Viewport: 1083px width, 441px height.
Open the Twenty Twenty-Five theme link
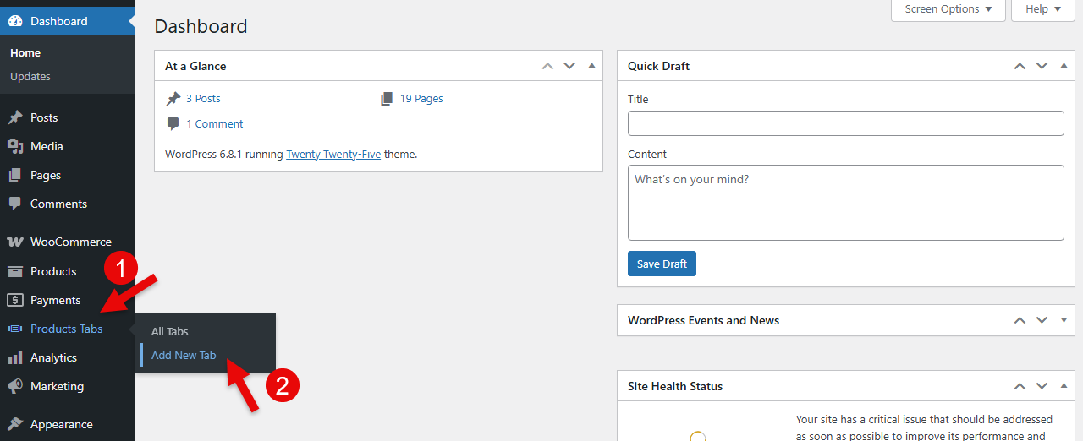[333, 155]
